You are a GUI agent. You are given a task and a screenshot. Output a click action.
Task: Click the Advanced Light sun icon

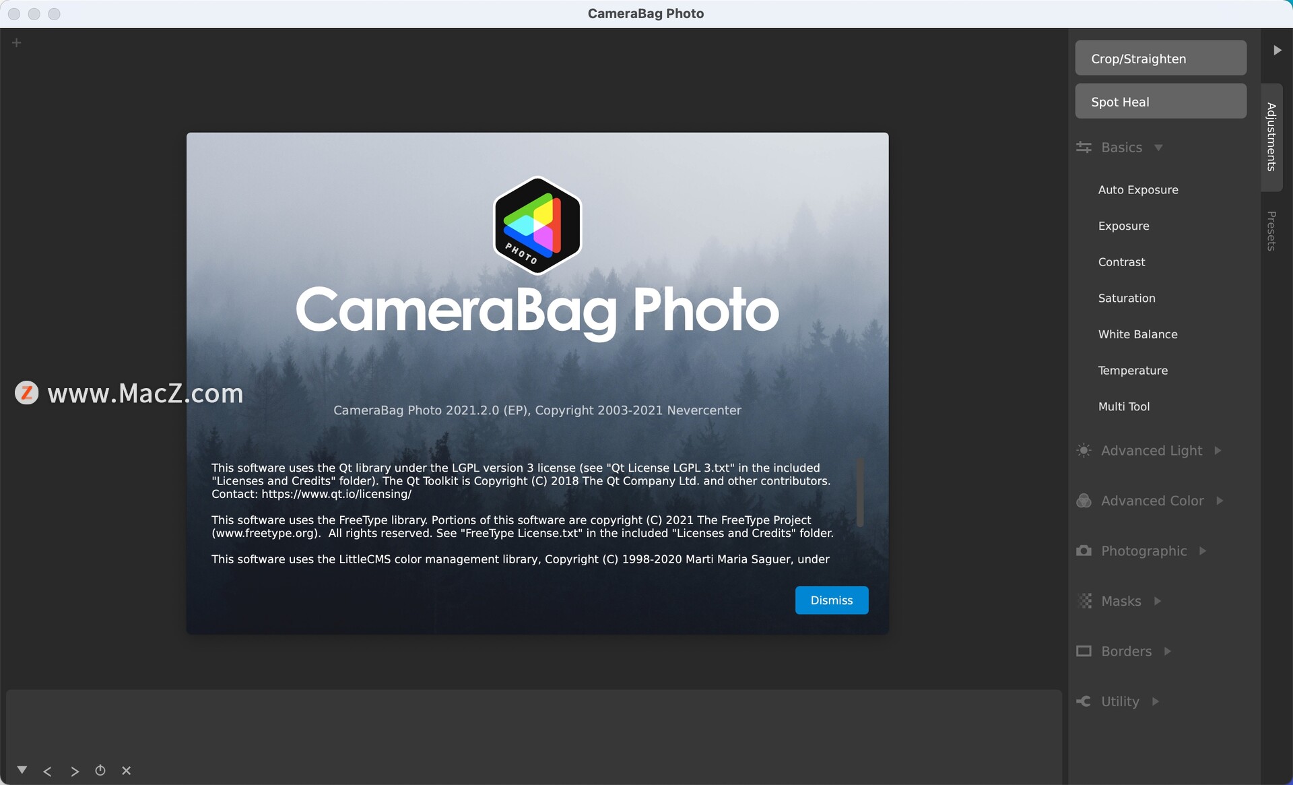pyautogui.click(x=1084, y=450)
